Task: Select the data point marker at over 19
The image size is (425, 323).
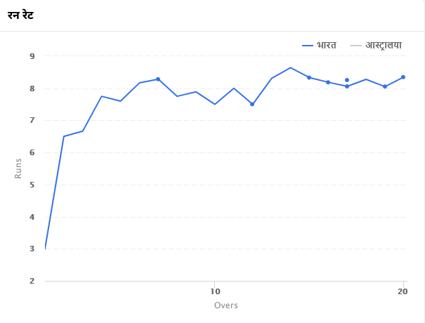Action: [385, 86]
